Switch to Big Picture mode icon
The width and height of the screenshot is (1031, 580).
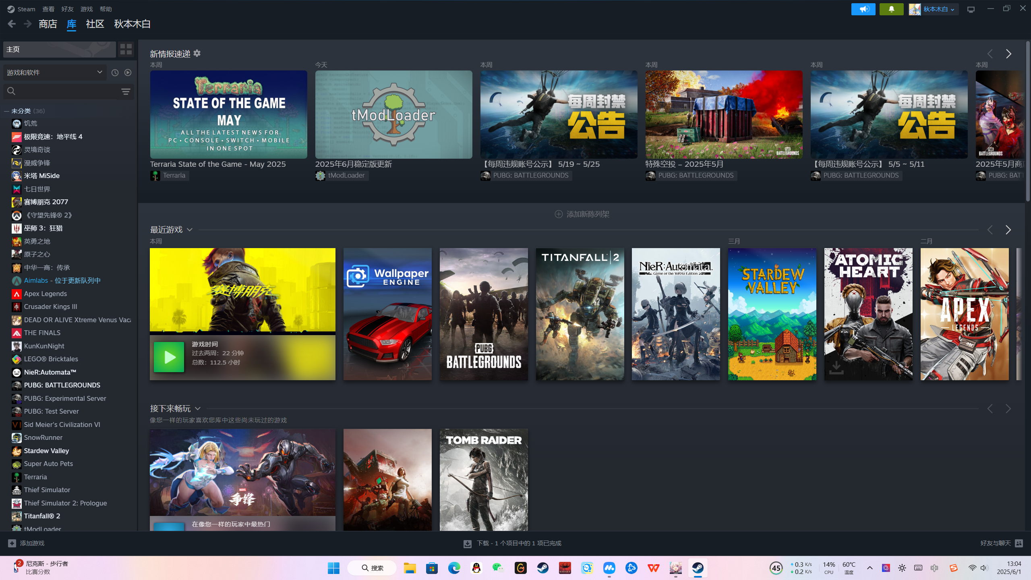tap(971, 9)
